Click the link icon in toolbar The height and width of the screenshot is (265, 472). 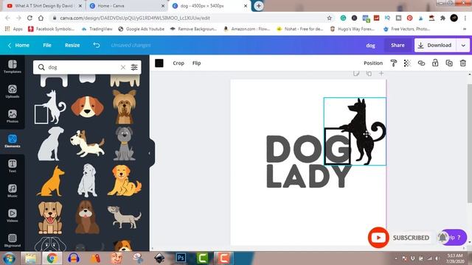421,63
